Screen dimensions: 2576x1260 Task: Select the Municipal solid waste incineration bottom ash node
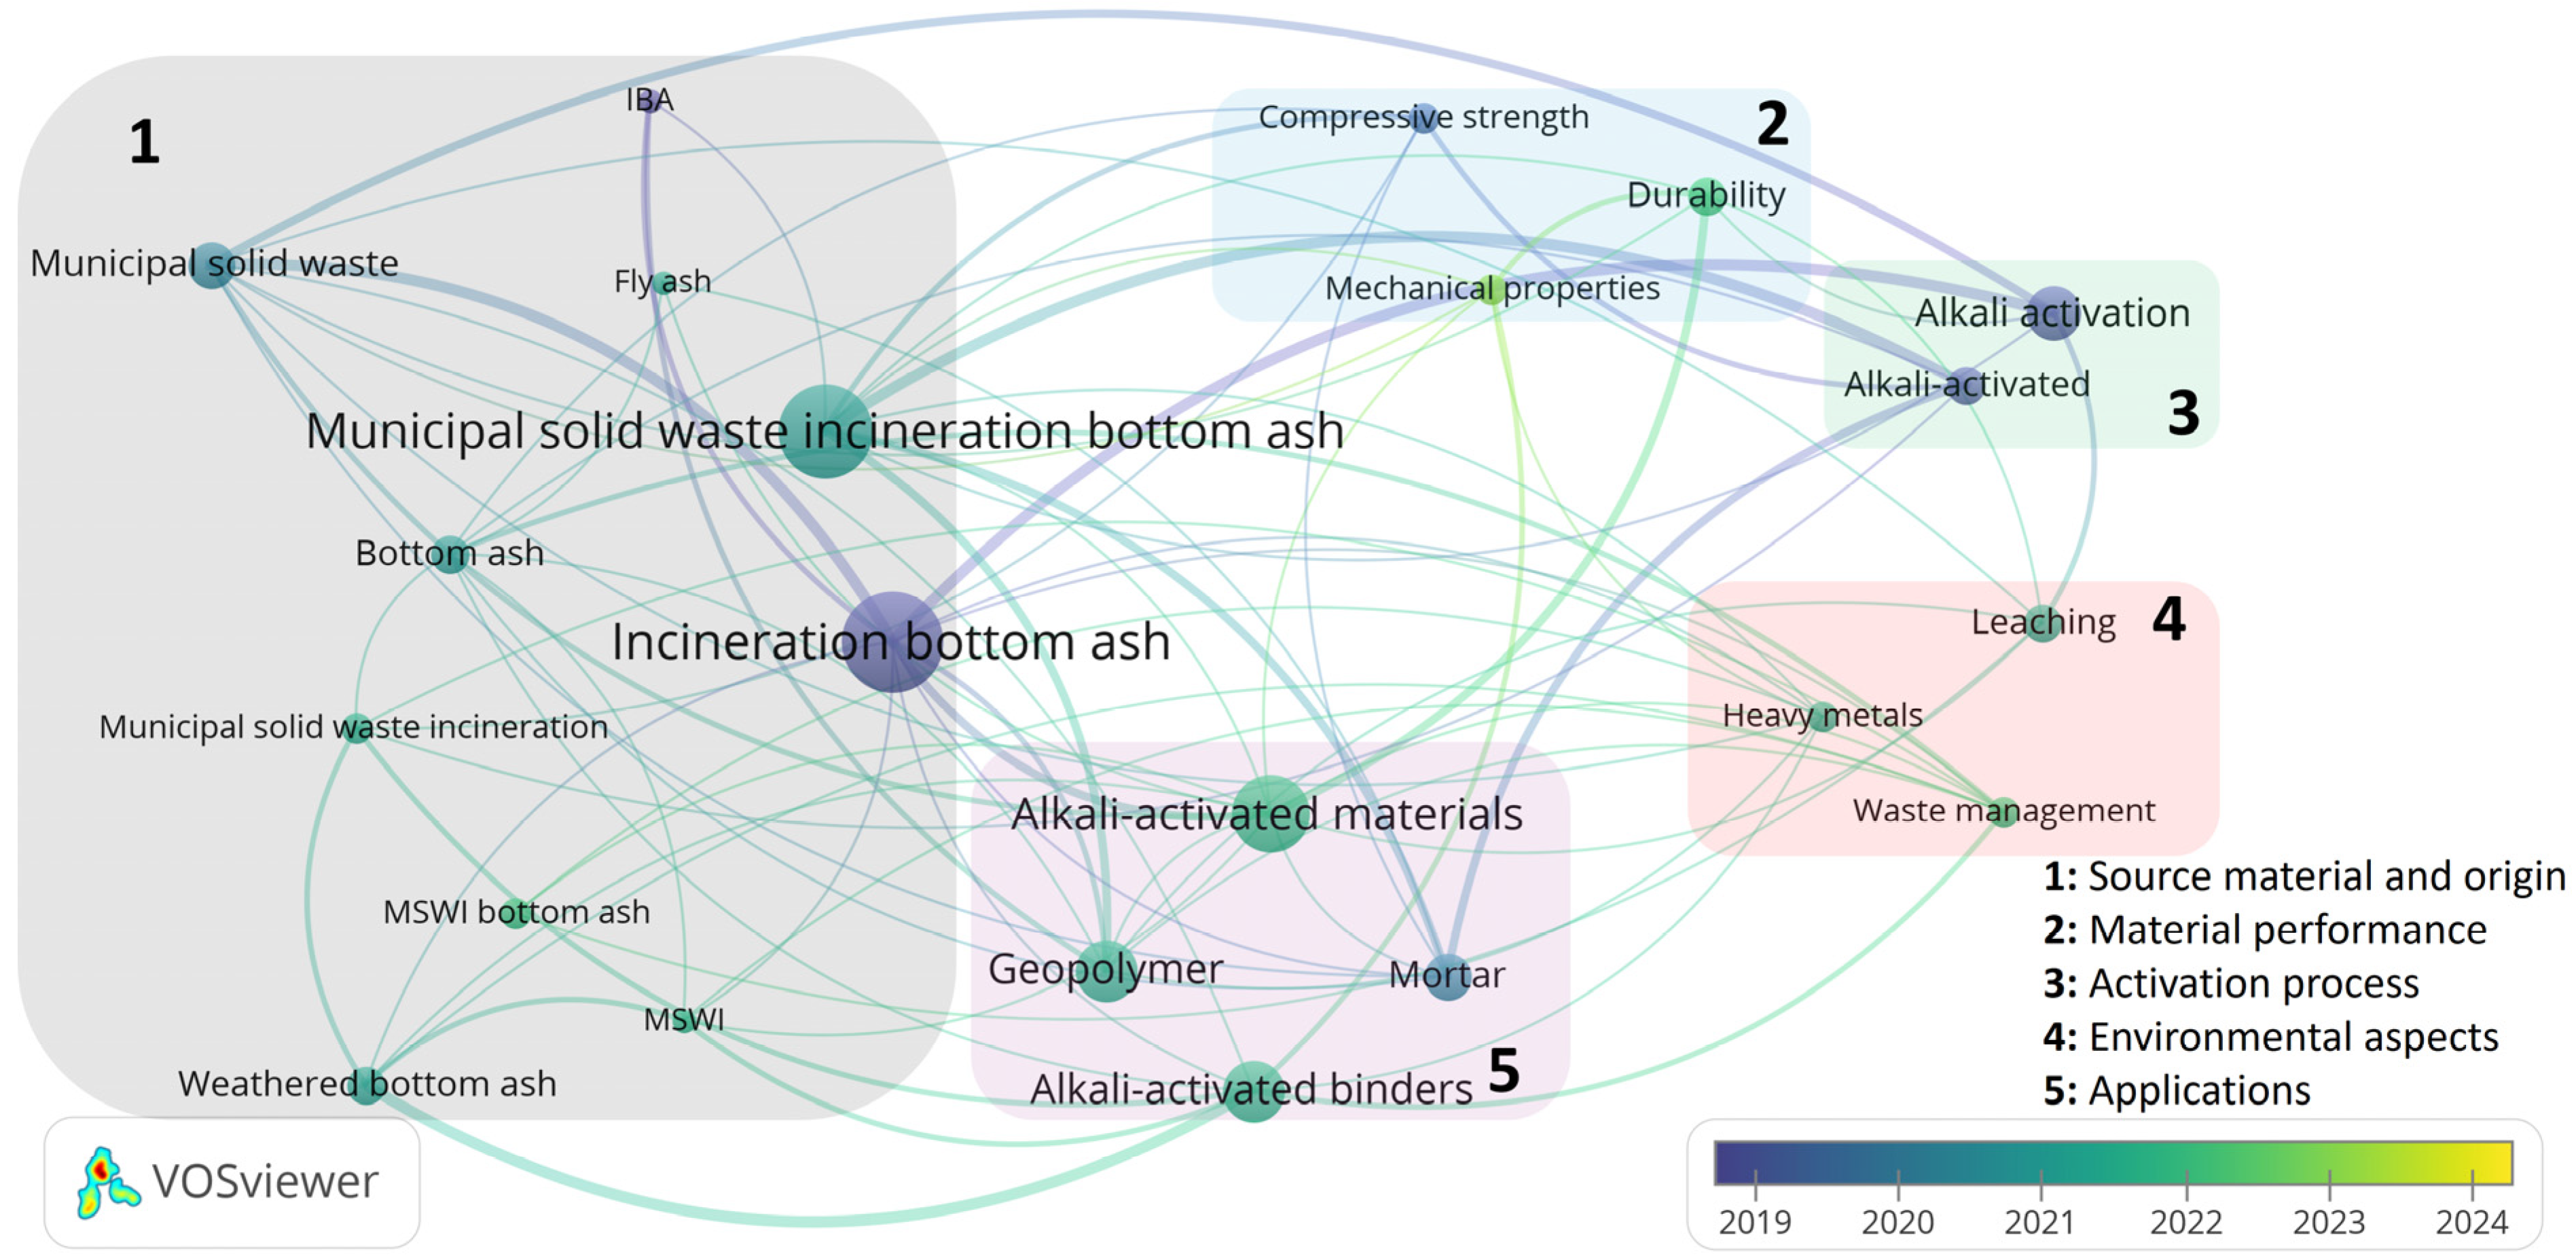[825, 431]
